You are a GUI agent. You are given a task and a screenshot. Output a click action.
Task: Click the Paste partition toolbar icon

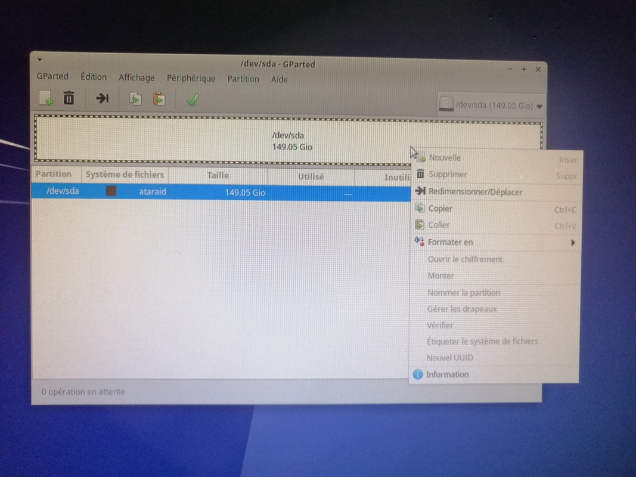pyautogui.click(x=159, y=99)
